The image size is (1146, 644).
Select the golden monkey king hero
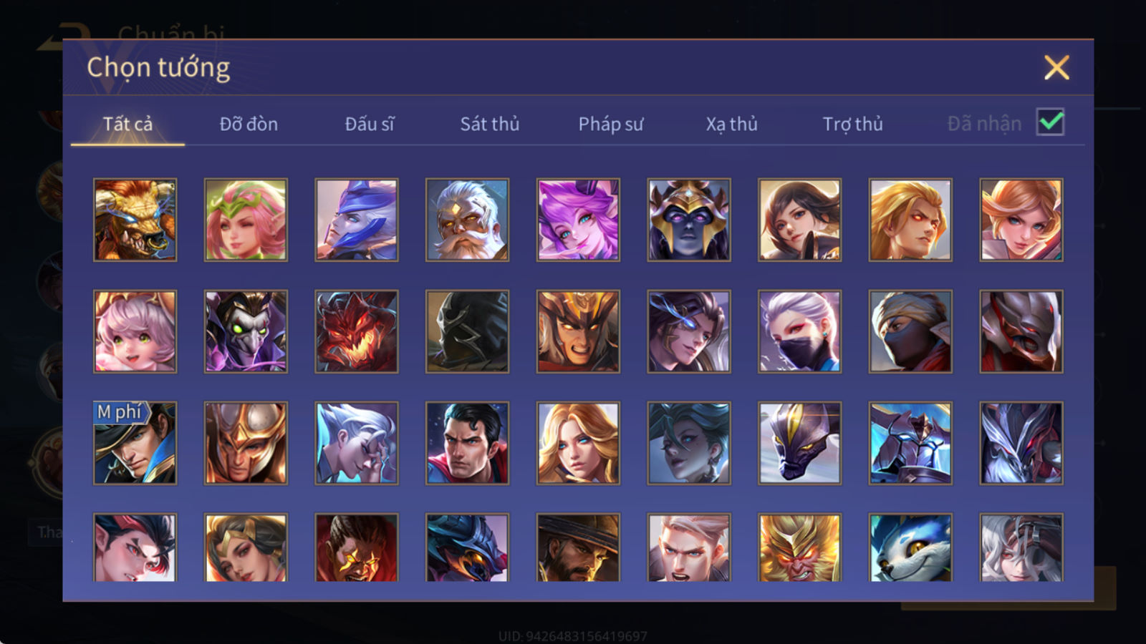click(x=799, y=547)
